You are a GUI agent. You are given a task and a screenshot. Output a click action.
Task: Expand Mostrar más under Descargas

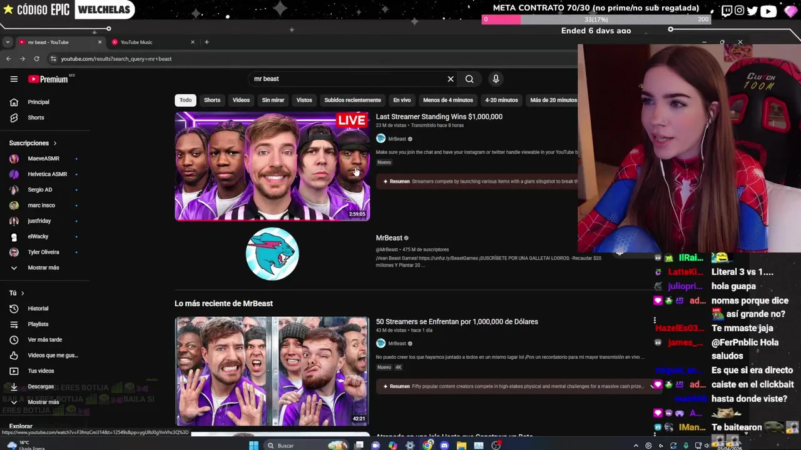click(44, 402)
